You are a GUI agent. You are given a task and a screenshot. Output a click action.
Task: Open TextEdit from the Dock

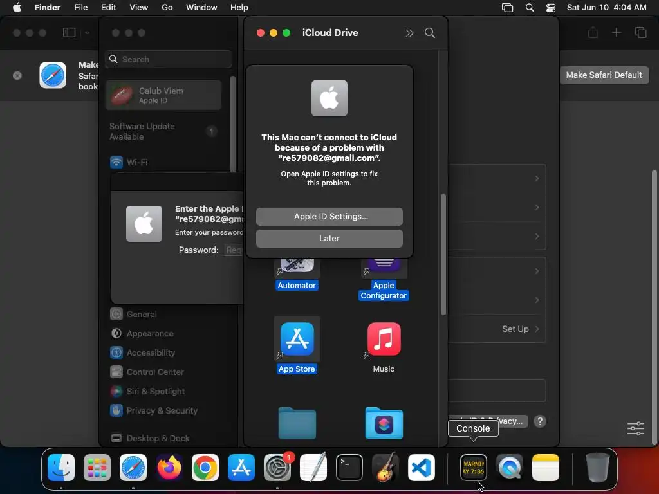pyautogui.click(x=313, y=468)
